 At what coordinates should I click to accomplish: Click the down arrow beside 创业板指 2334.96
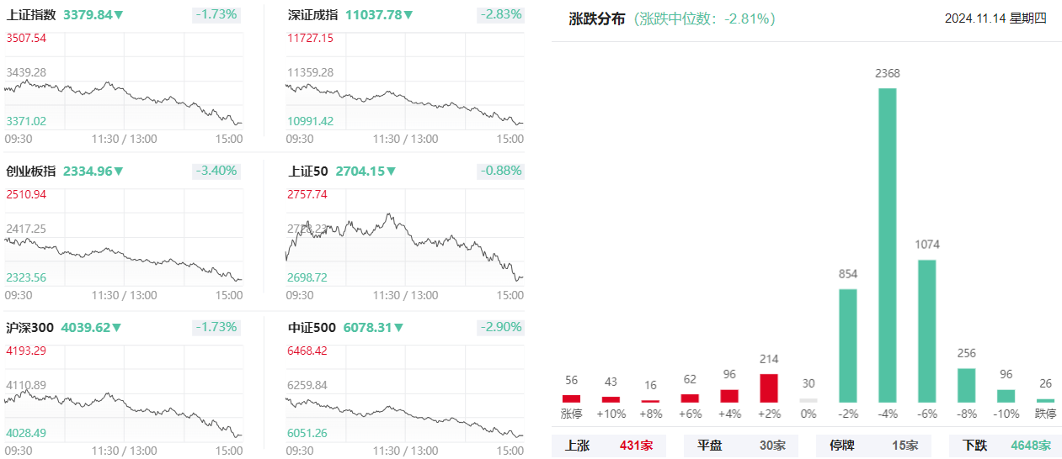click(119, 171)
